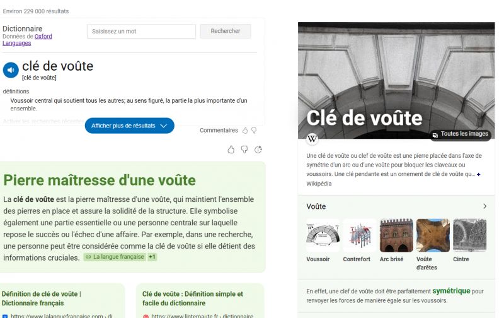Open Voûte section chevron arrow

pyautogui.click(x=484, y=206)
